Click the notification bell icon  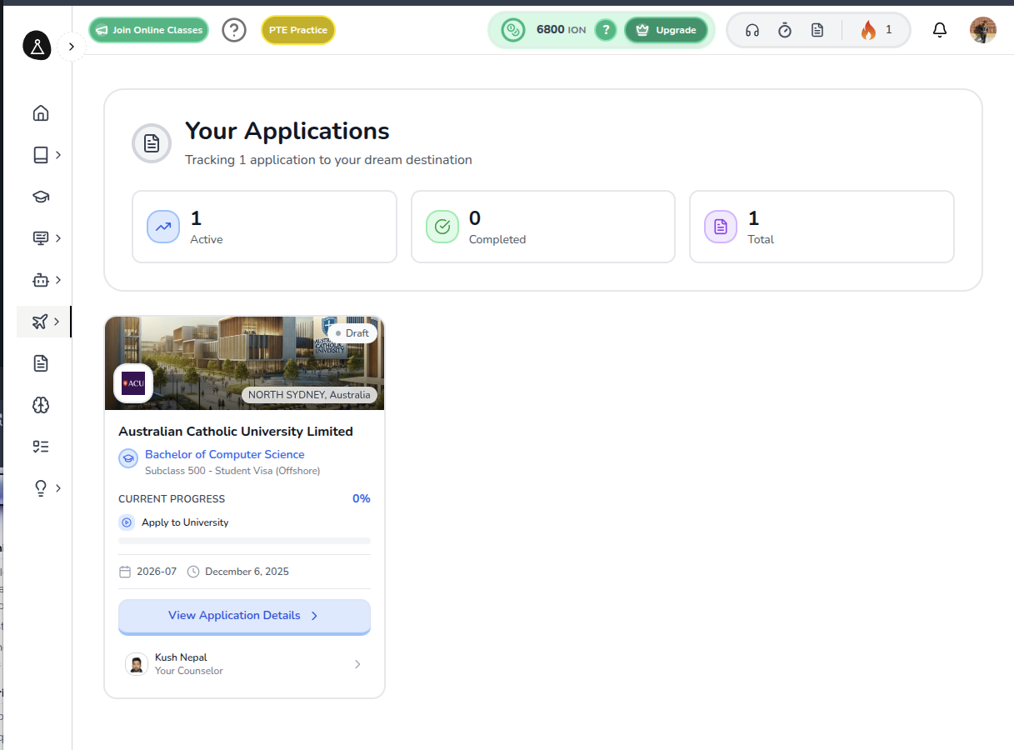940,31
